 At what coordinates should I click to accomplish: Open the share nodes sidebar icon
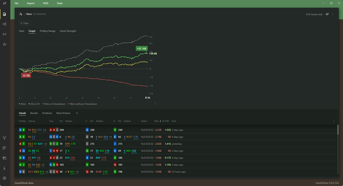coord(4,24)
